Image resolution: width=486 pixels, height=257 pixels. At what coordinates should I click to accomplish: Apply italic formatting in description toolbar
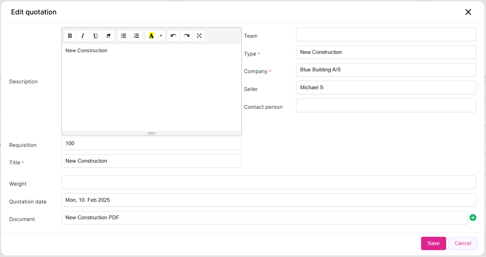coord(83,36)
